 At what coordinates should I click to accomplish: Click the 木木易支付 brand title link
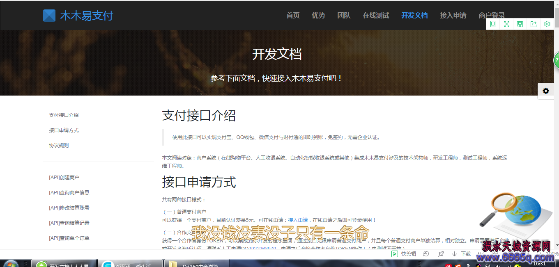click(86, 16)
